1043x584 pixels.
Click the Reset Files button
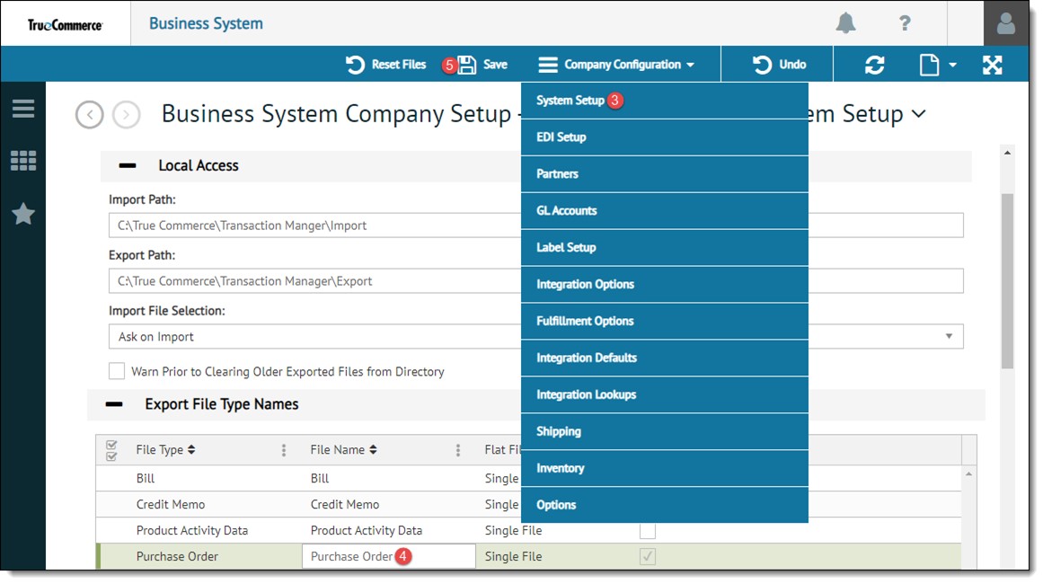coord(385,65)
